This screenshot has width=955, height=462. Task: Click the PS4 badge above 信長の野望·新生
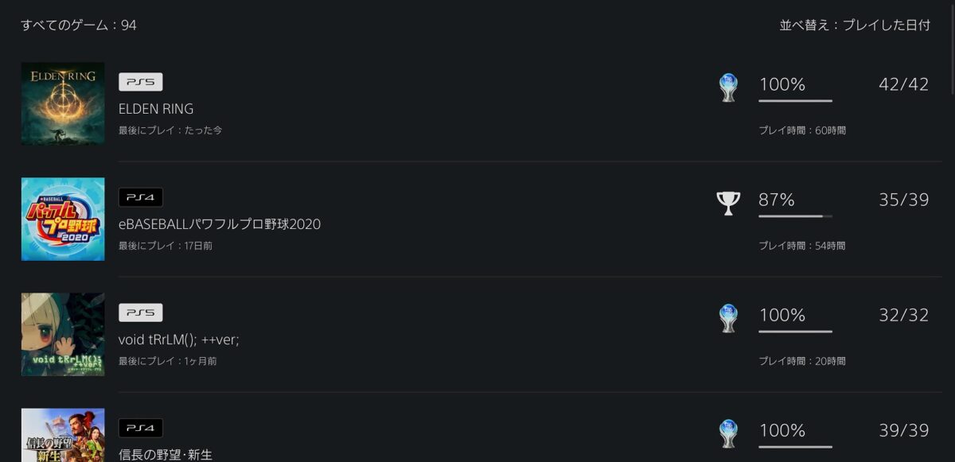141,428
